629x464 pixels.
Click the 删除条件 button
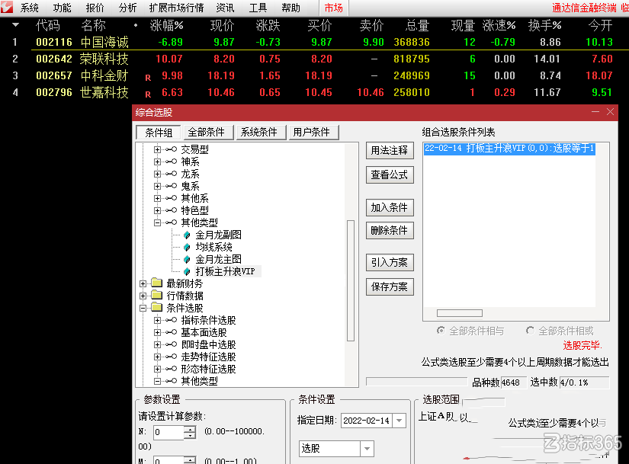[390, 230]
